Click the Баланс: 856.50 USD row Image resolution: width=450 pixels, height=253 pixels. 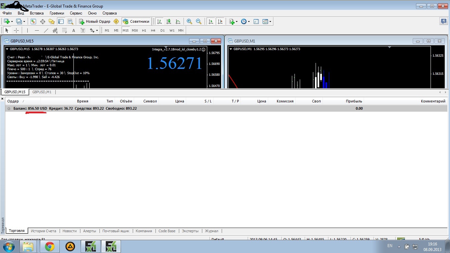226,108
